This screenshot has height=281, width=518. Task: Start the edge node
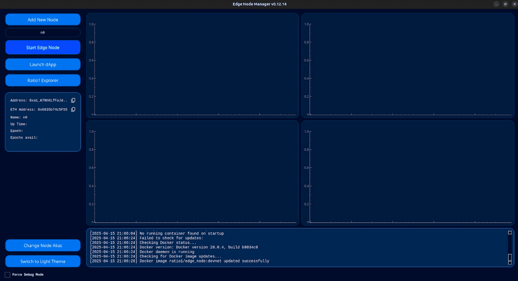(43, 48)
